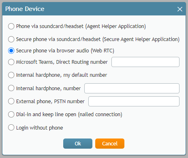Image resolution: width=188 pixels, height=158 pixels.
Task: Click the 'Internal hardphone, my default number' label
Action: pos(62,75)
